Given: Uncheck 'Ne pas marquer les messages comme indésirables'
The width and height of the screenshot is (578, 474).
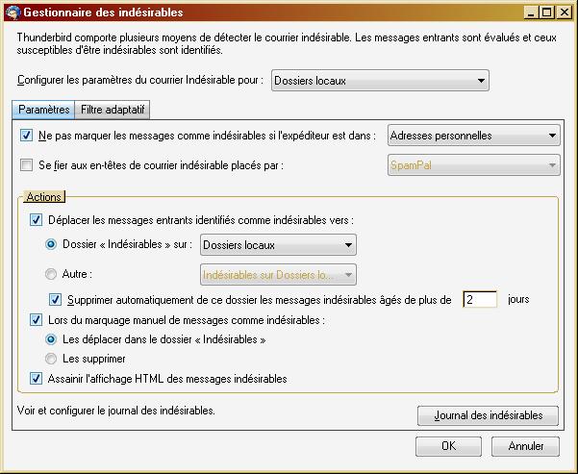Looking at the screenshot, I should point(26,136).
